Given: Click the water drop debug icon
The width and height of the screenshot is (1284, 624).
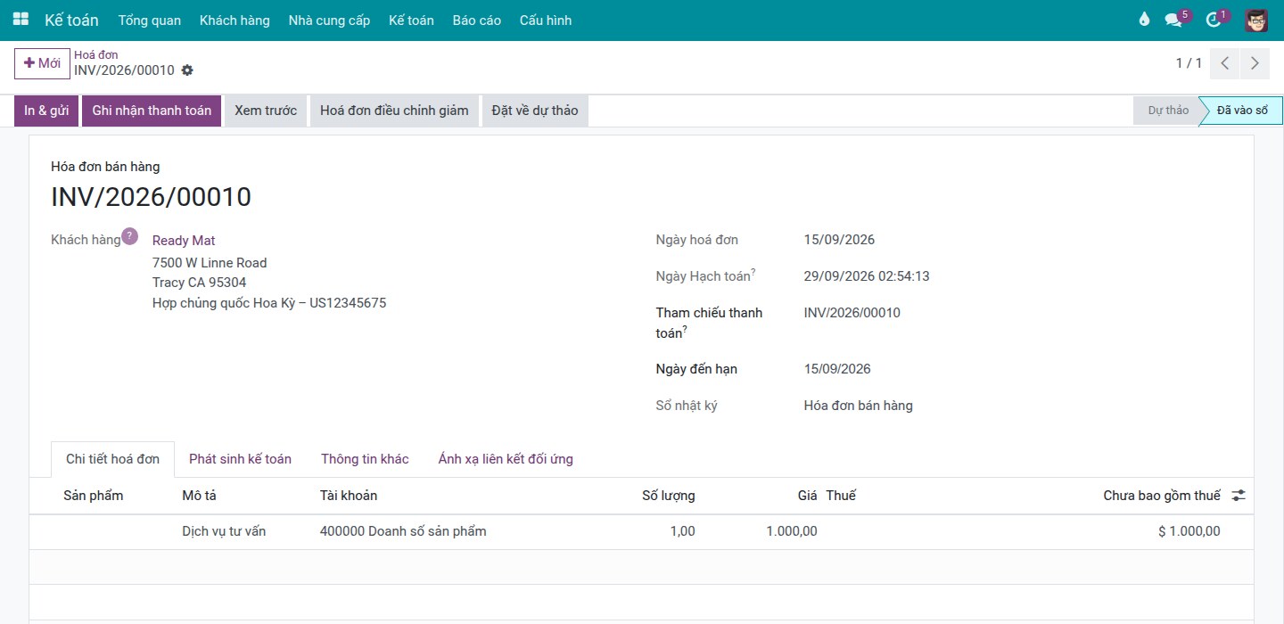Looking at the screenshot, I should [x=1144, y=20].
